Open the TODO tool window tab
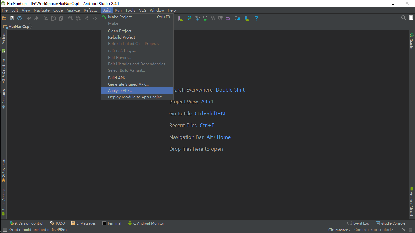This screenshot has width=415, height=233. click(58, 223)
